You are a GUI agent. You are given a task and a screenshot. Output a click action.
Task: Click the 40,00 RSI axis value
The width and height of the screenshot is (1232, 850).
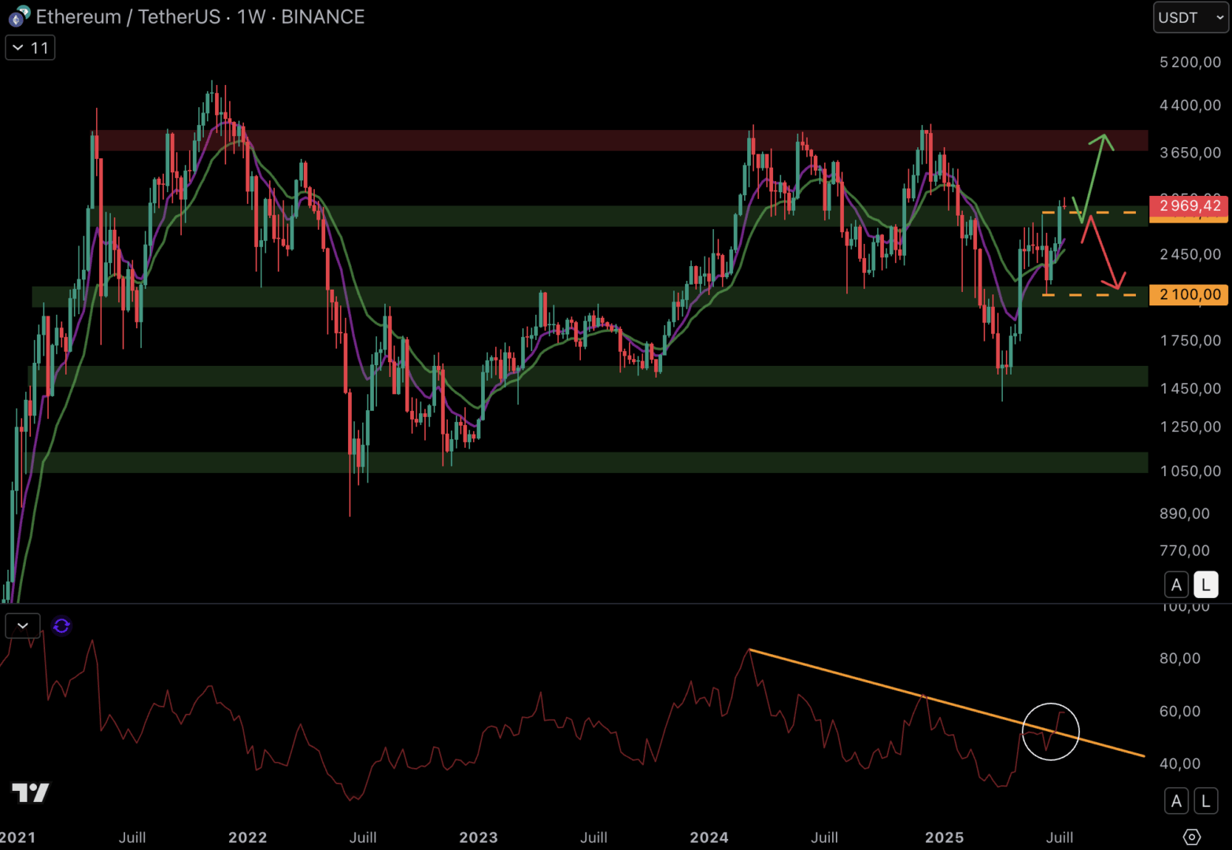point(1180,763)
